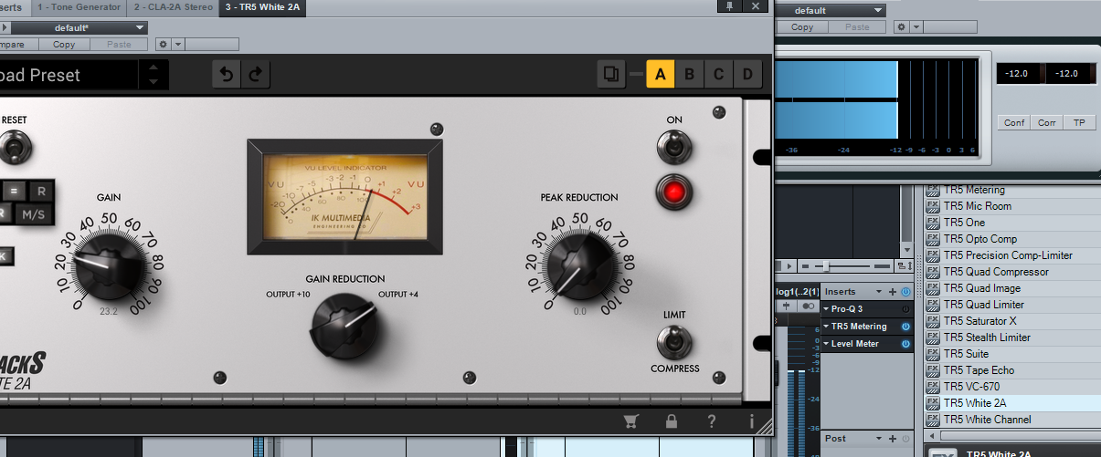The image size is (1101, 457).
Task: Click the FX icon beside TR5 Quad Image
Action: [933, 288]
